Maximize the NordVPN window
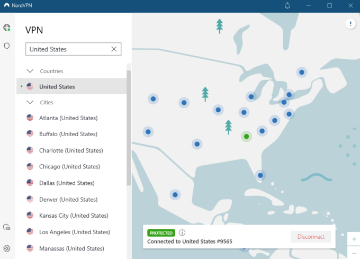 (x=329, y=5)
